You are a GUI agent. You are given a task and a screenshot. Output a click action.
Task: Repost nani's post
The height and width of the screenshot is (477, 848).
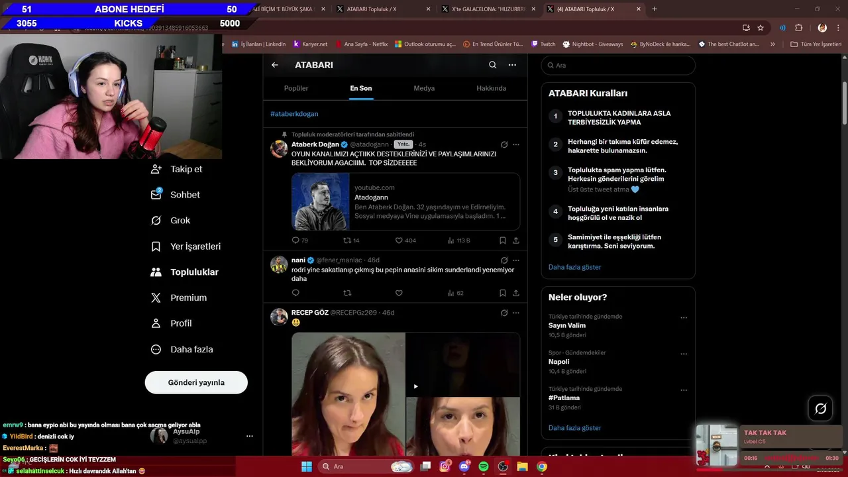click(347, 293)
